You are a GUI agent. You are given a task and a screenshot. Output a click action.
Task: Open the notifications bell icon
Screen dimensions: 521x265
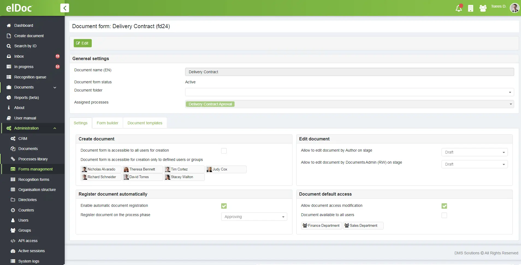point(459,8)
